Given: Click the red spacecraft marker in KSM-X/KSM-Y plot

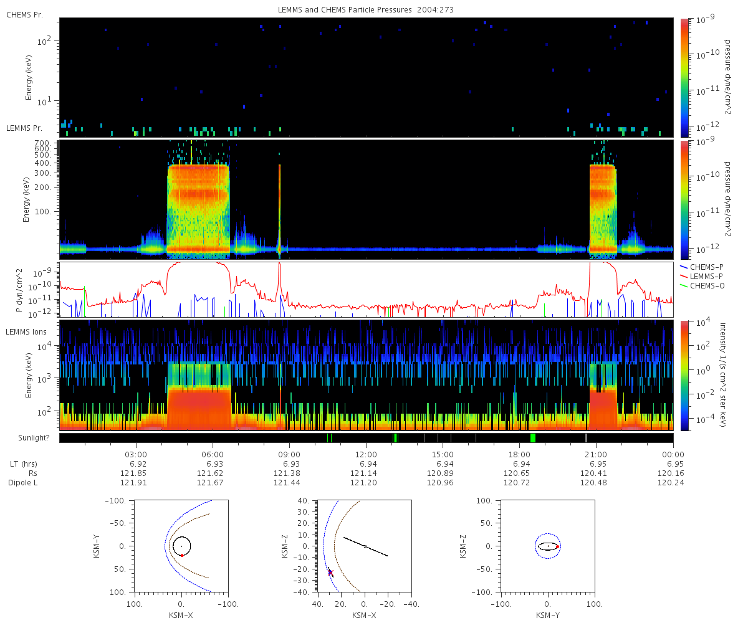Looking at the screenshot, I should [x=182, y=555].
